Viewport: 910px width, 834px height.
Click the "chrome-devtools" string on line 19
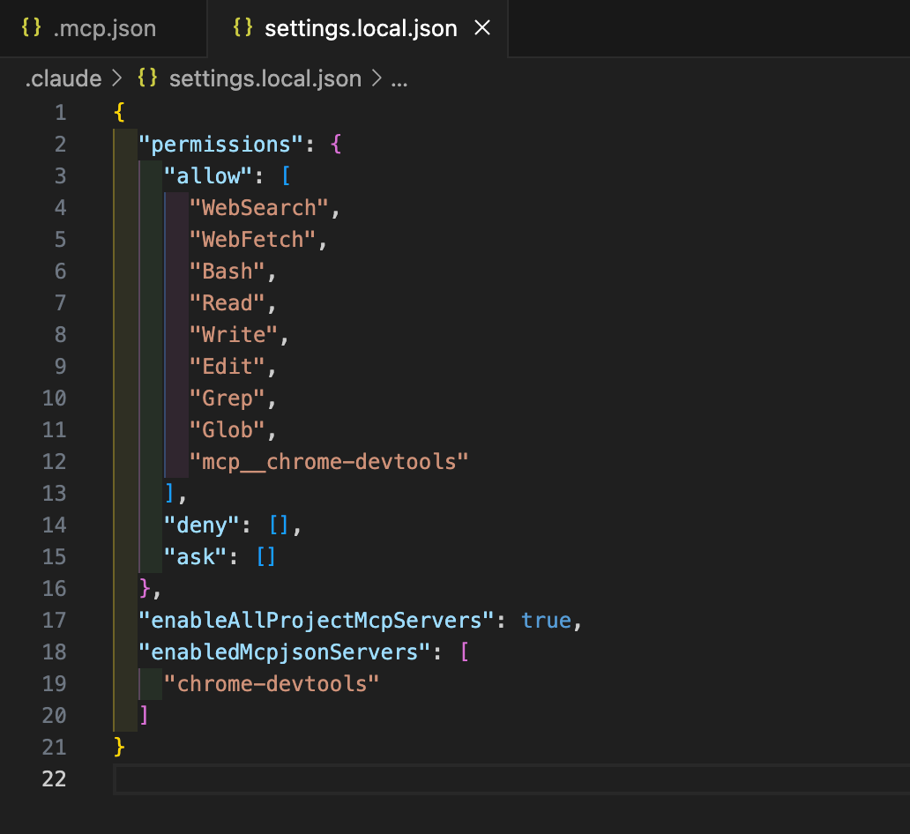(x=272, y=683)
